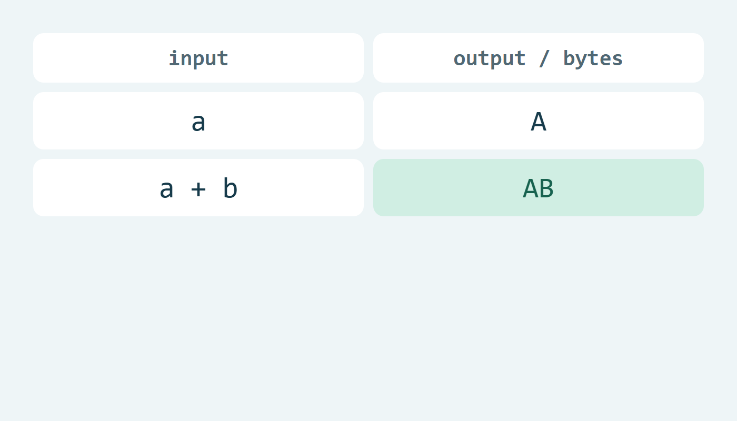The width and height of the screenshot is (737, 421).
Task: Click the plus sign in "a + b"
Action: tap(198, 188)
